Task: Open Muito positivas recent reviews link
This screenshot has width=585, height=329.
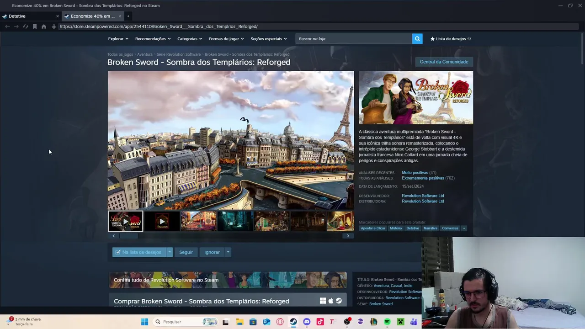Action: pyautogui.click(x=415, y=173)
